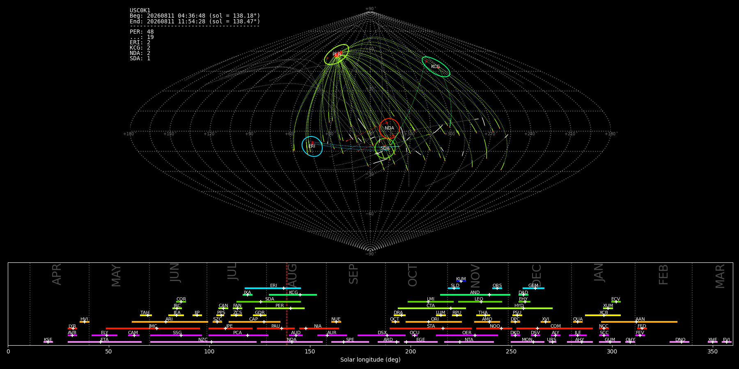
Task: Click the Solar longitude axis label
Action: (x=370, y=360)
